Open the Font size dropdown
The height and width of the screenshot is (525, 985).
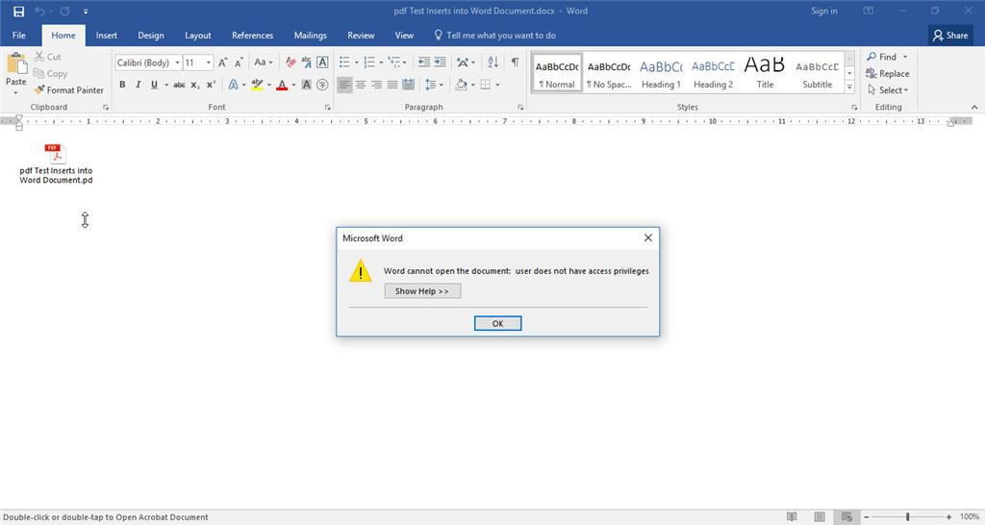(209, 62)
